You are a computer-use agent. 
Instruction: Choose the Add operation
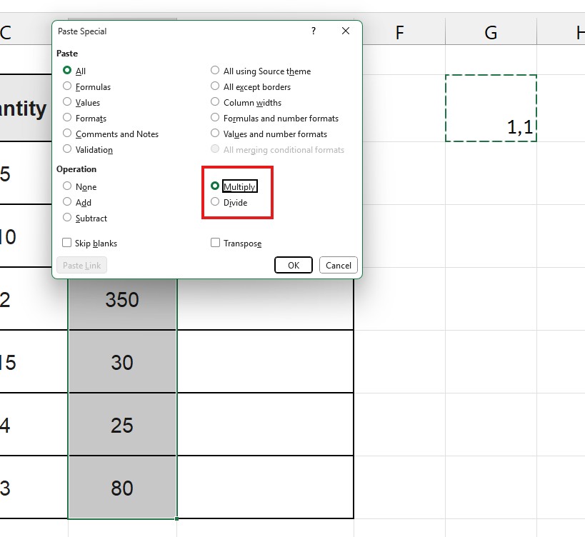coord(66,202)
